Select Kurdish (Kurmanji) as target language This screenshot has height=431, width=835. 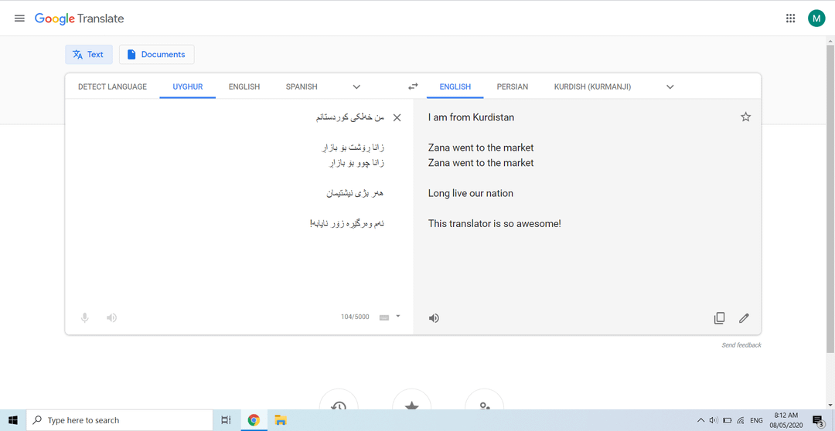click(x=593, y=87)
